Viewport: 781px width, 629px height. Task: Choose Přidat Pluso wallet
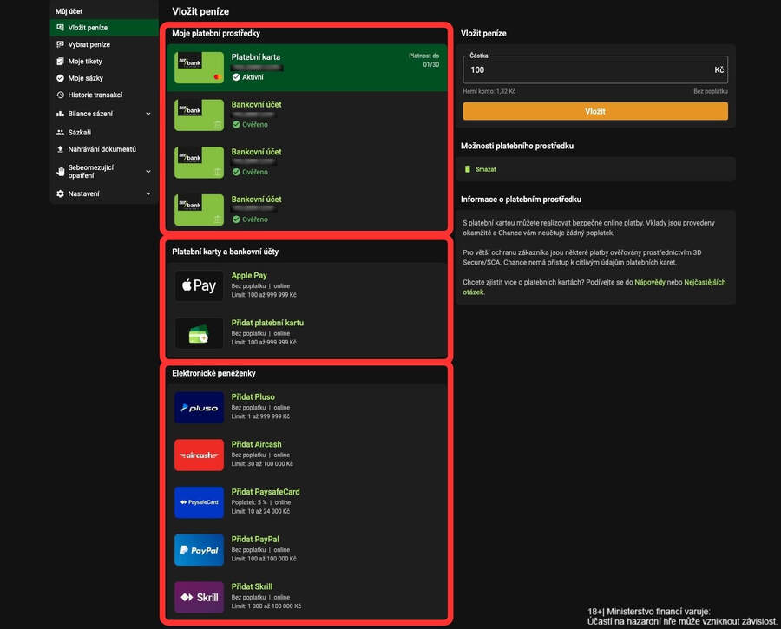click(307, 408)
